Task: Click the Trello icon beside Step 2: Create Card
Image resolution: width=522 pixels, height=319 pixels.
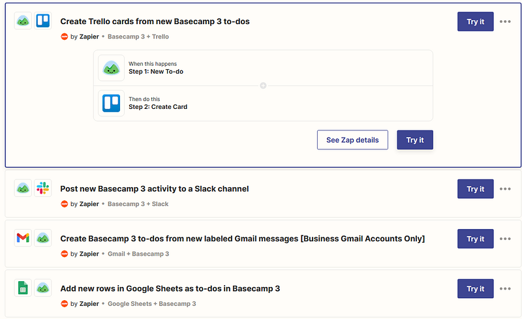Action: (x=111, y=103)
